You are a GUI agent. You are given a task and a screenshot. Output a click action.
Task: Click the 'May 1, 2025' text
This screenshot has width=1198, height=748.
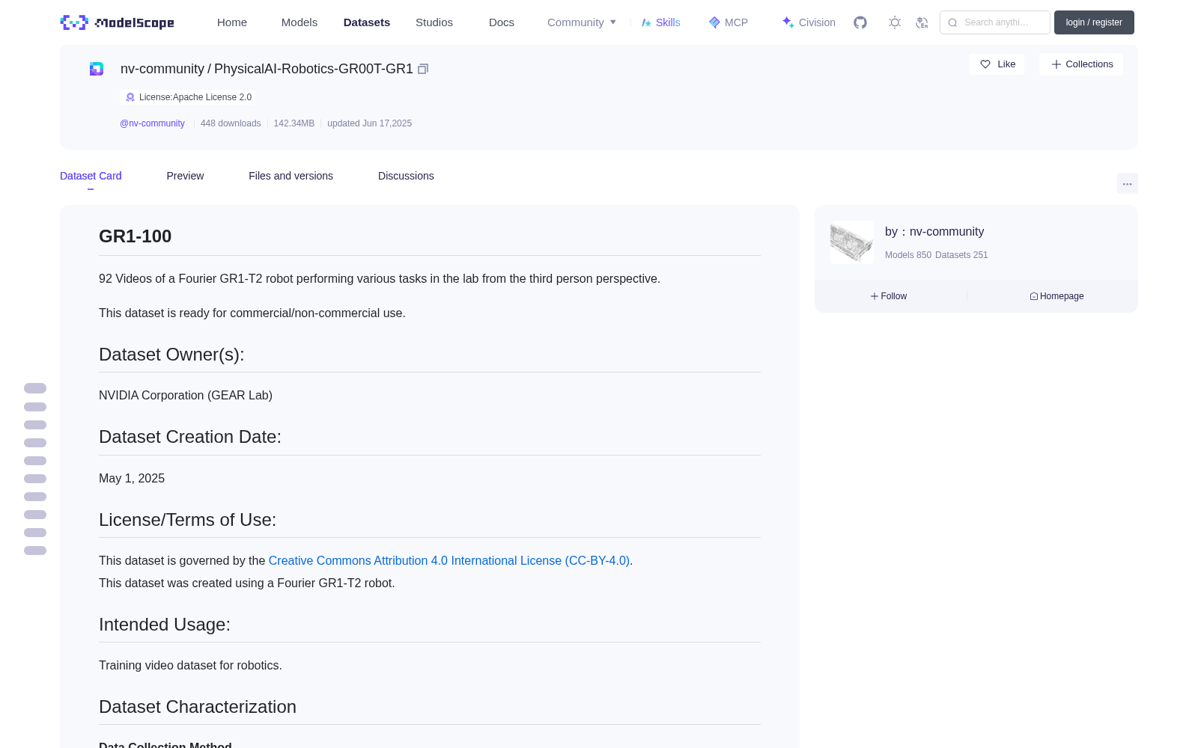click(132, 478)
